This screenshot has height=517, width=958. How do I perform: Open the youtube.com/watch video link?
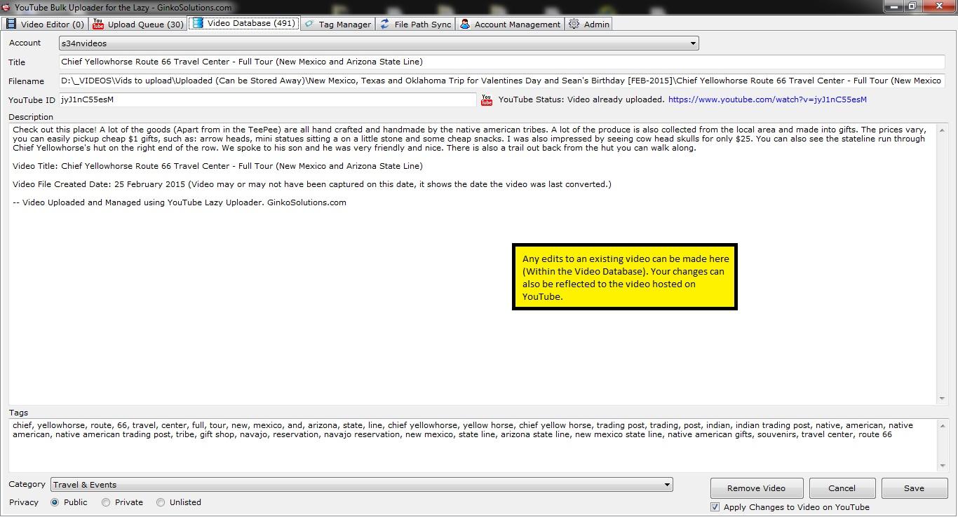coord(767,99)
